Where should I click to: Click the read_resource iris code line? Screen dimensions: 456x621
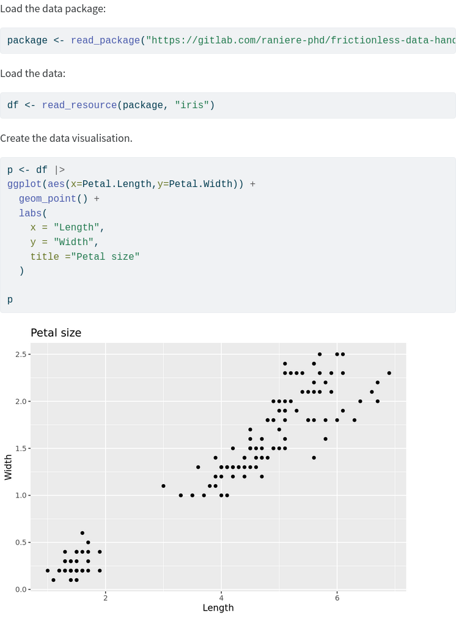pyautogui.click(x=111, y=105)
